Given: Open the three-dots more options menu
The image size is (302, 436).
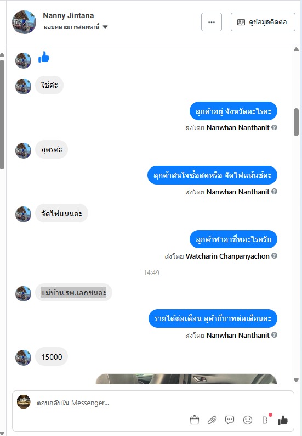Looking at the screenshot, I should (x=212, y=22).
